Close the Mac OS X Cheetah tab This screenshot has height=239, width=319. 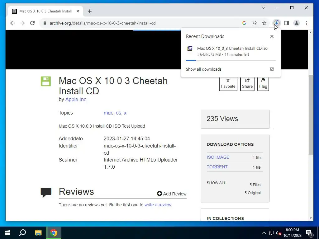78,11
